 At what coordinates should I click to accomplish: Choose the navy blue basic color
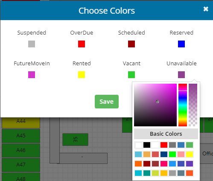coord(164,155)
